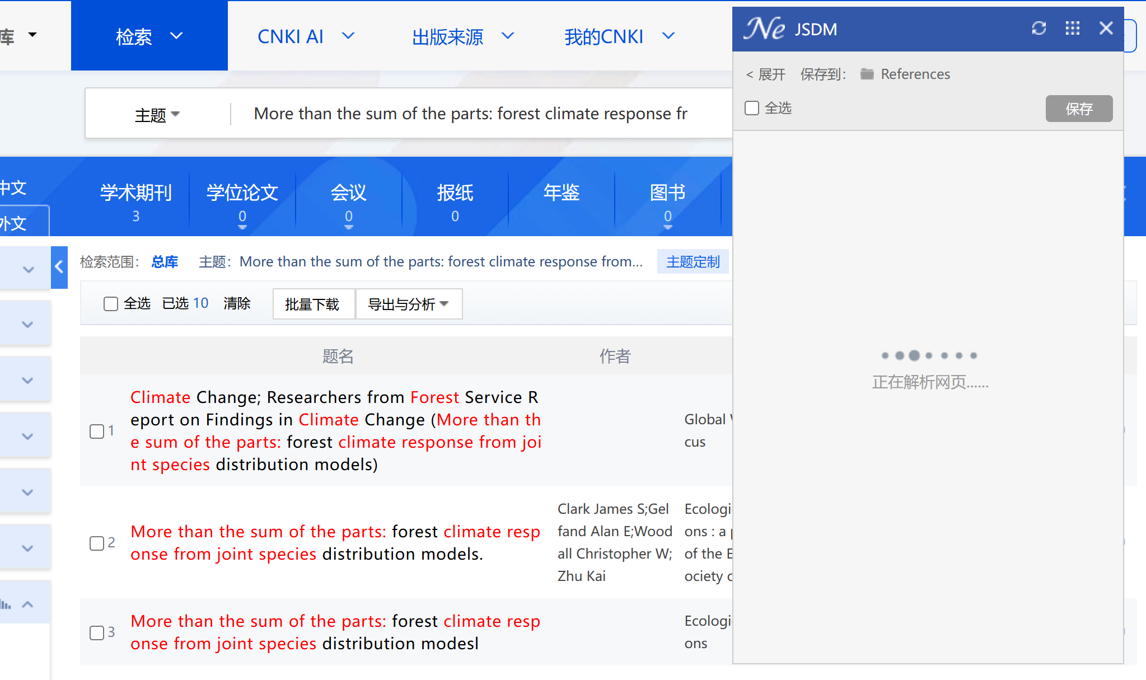1146x680 pixels.
Task: Click the refresh icon in NoteExpress panel
Action: pyautogui.click(x=1039, y=29)
